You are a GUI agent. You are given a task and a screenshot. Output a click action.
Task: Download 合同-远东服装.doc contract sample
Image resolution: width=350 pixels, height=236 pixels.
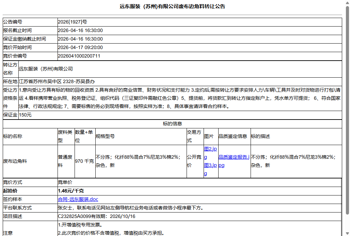(x=78, y=199)
